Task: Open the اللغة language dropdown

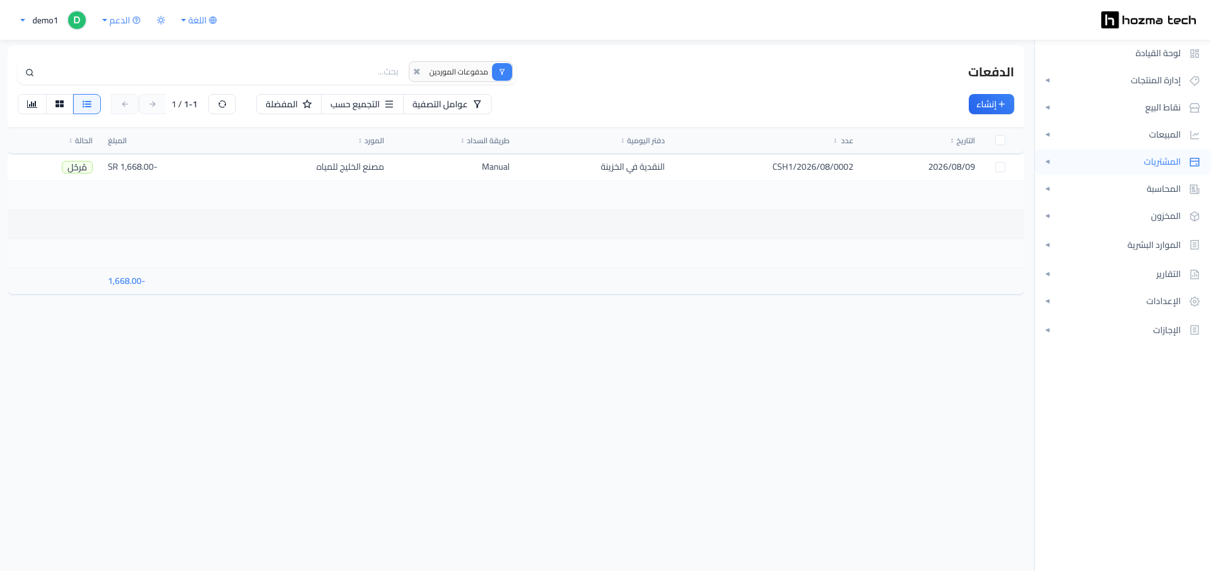Action: coord(199,20)
